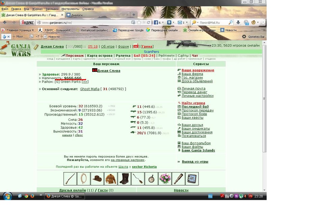Click the mail envelope toolbar icon
This screenshot has width=314, height=219.
pyautogui.click(x=180, y=22)
